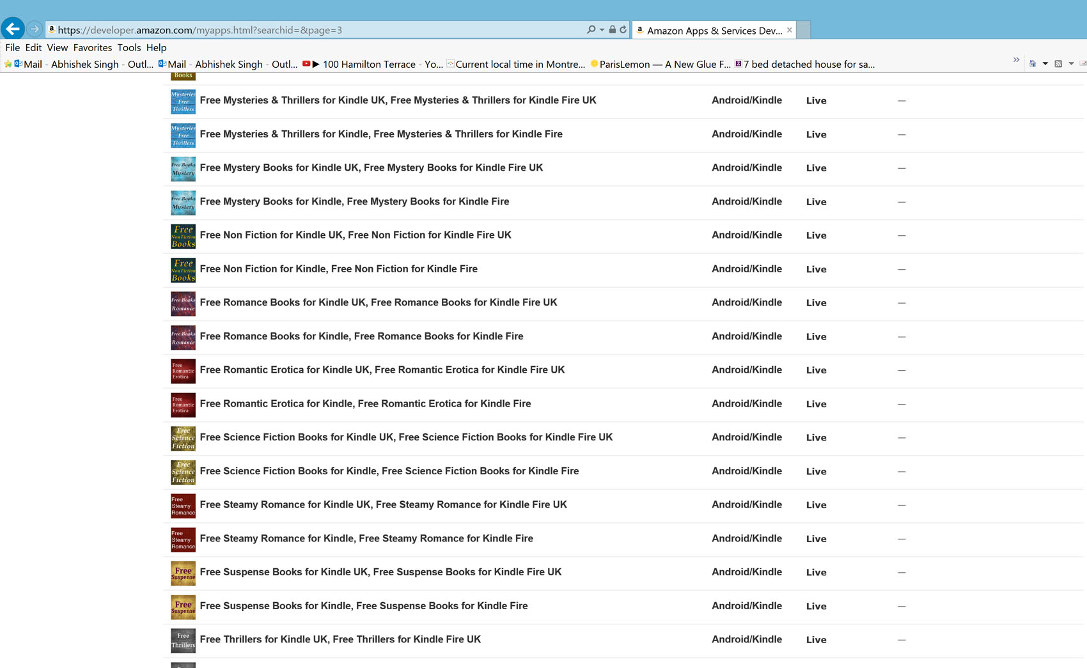Image resolution: width=1087 pixels, height=668 pixels.
Task: Click Free Romantic Erotica for Kindle (non-UK) icon
Action: tap(183, 405)
